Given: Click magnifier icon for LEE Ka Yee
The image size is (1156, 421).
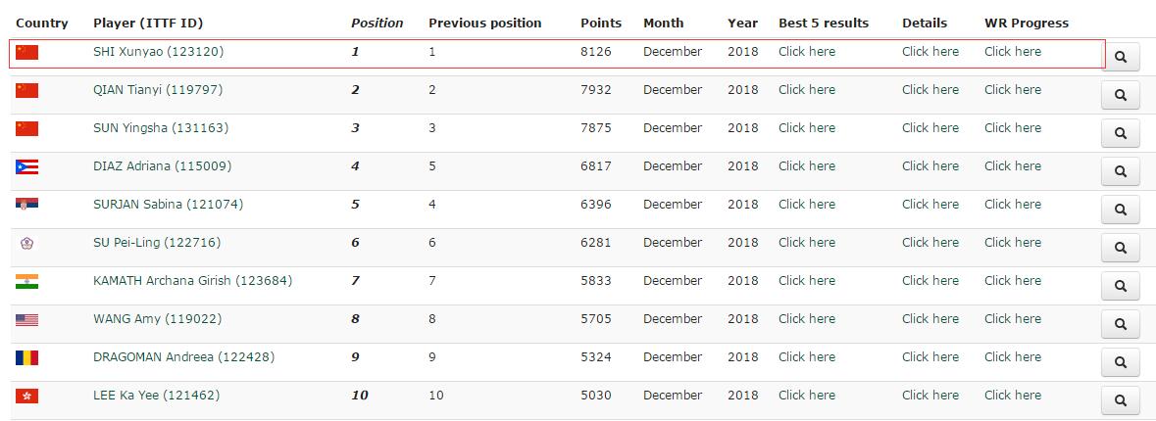Looking at the screenshot, I should click(1120, 400).
